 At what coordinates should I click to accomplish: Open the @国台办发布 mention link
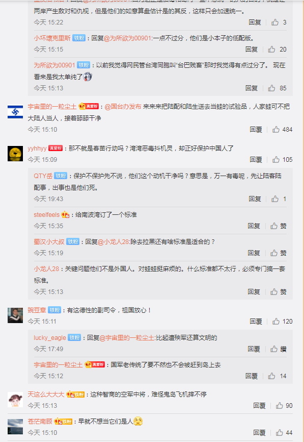click(123, 107)
